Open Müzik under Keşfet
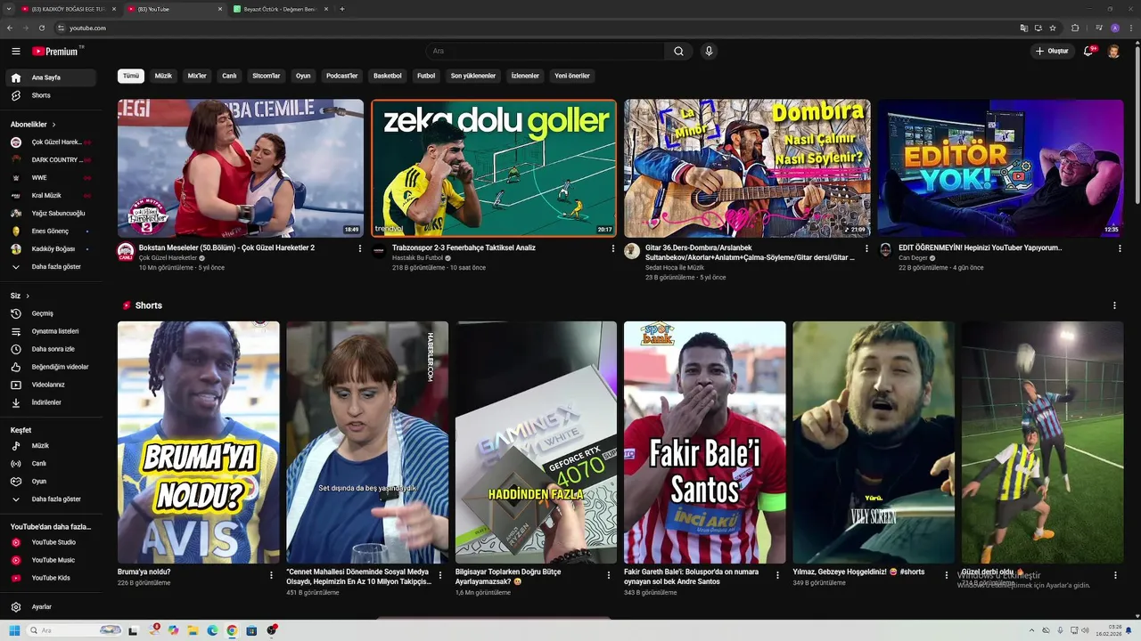1141x641 pixels. [x=53, y=445]
